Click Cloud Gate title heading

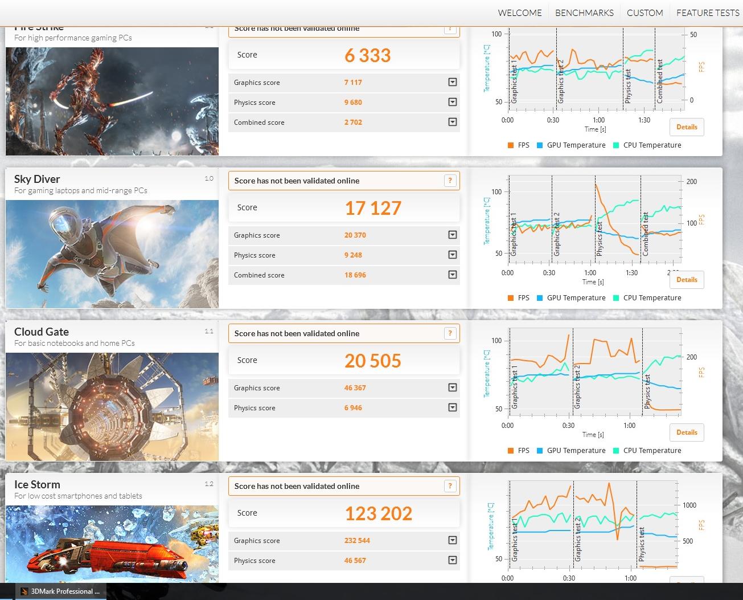tap(42, 332)
